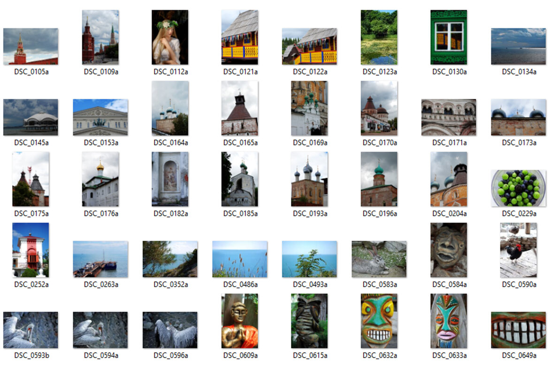Click the red lighthouse image DSC_0252a
549x366 pixels.
(x=30, y=250)
